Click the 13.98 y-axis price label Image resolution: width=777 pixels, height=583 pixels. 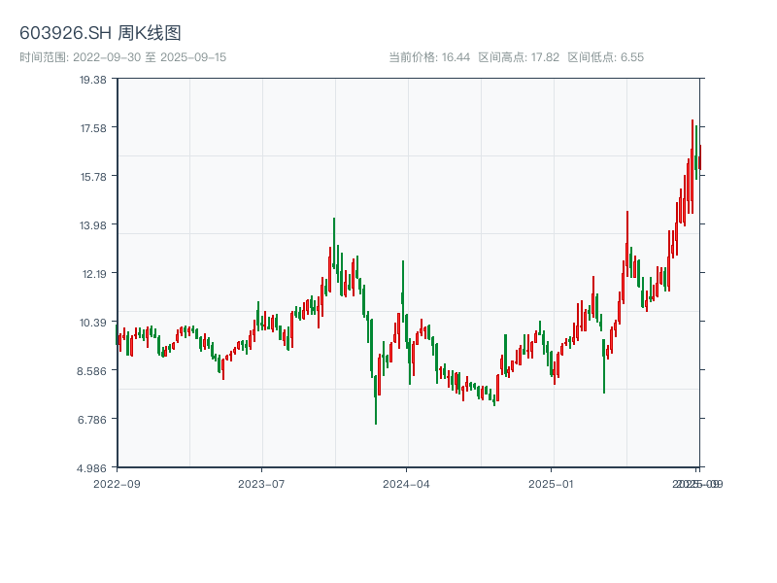coord(93,225)
